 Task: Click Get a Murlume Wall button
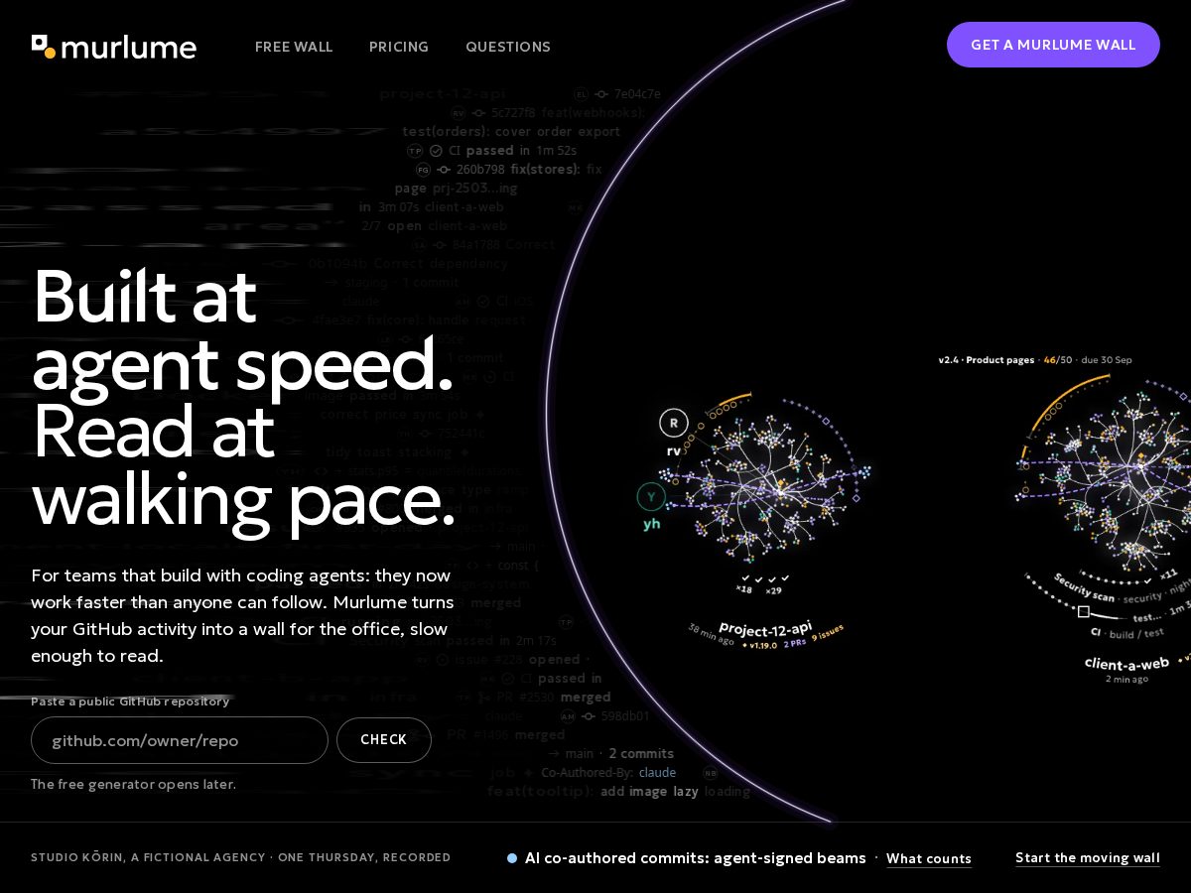click(1053, 45)
